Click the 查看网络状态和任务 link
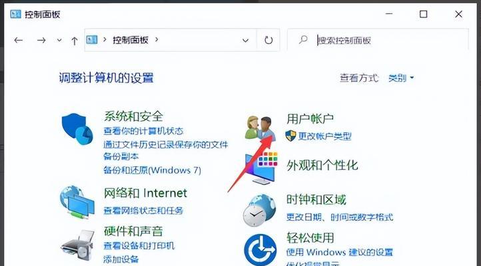Viewport: 481px width, 266px height. point(143,211)
